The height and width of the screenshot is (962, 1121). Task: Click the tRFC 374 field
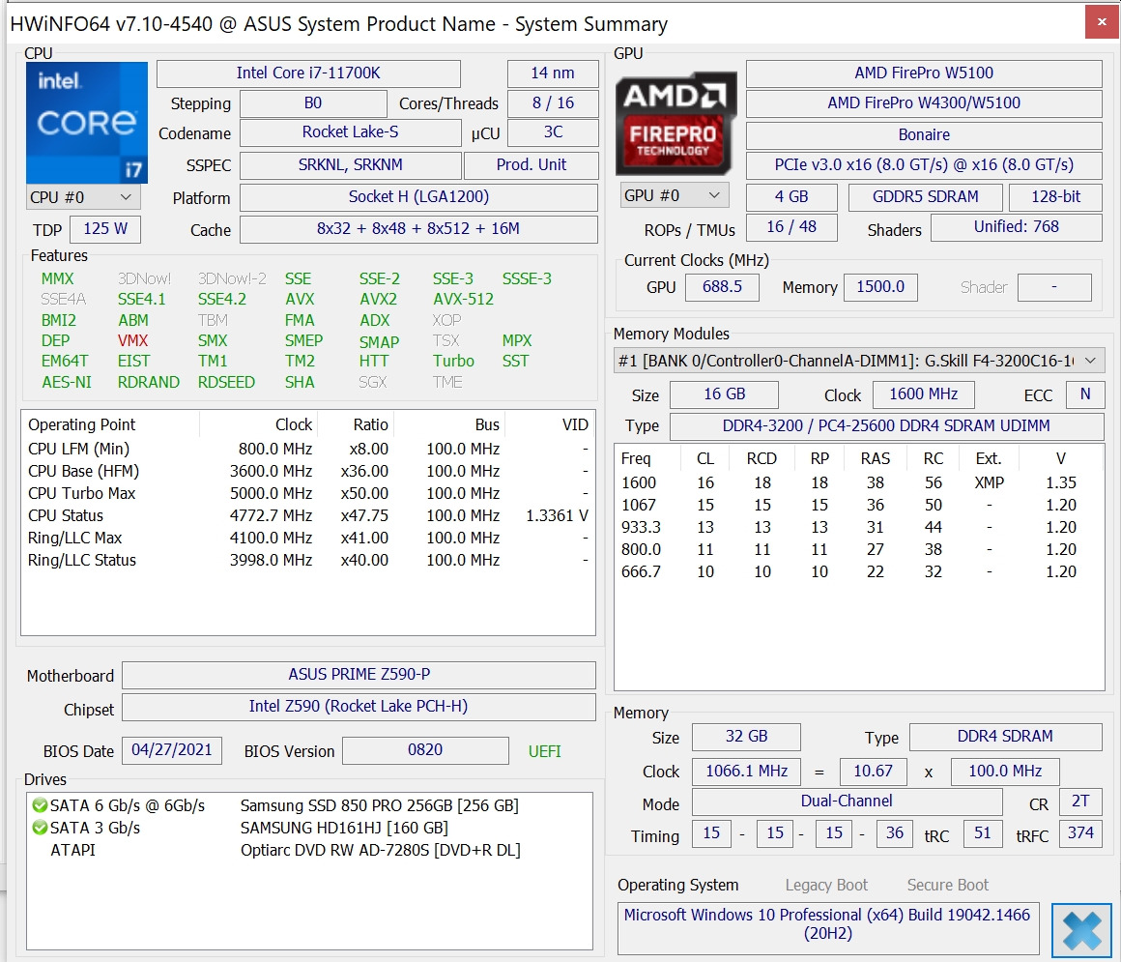[x=1080, y=833]
